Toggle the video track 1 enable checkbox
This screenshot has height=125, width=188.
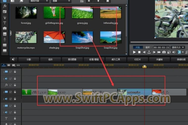pos(11,72)
